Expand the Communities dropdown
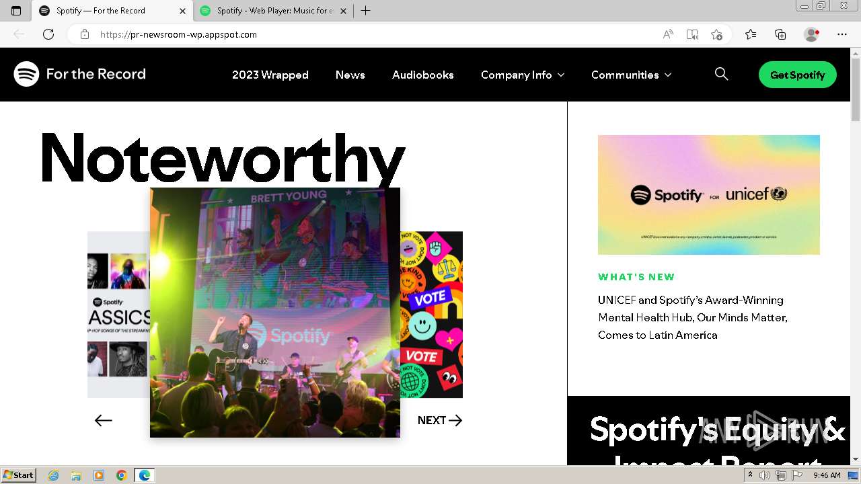Screen dimensions: 861x484 [631, 75]
